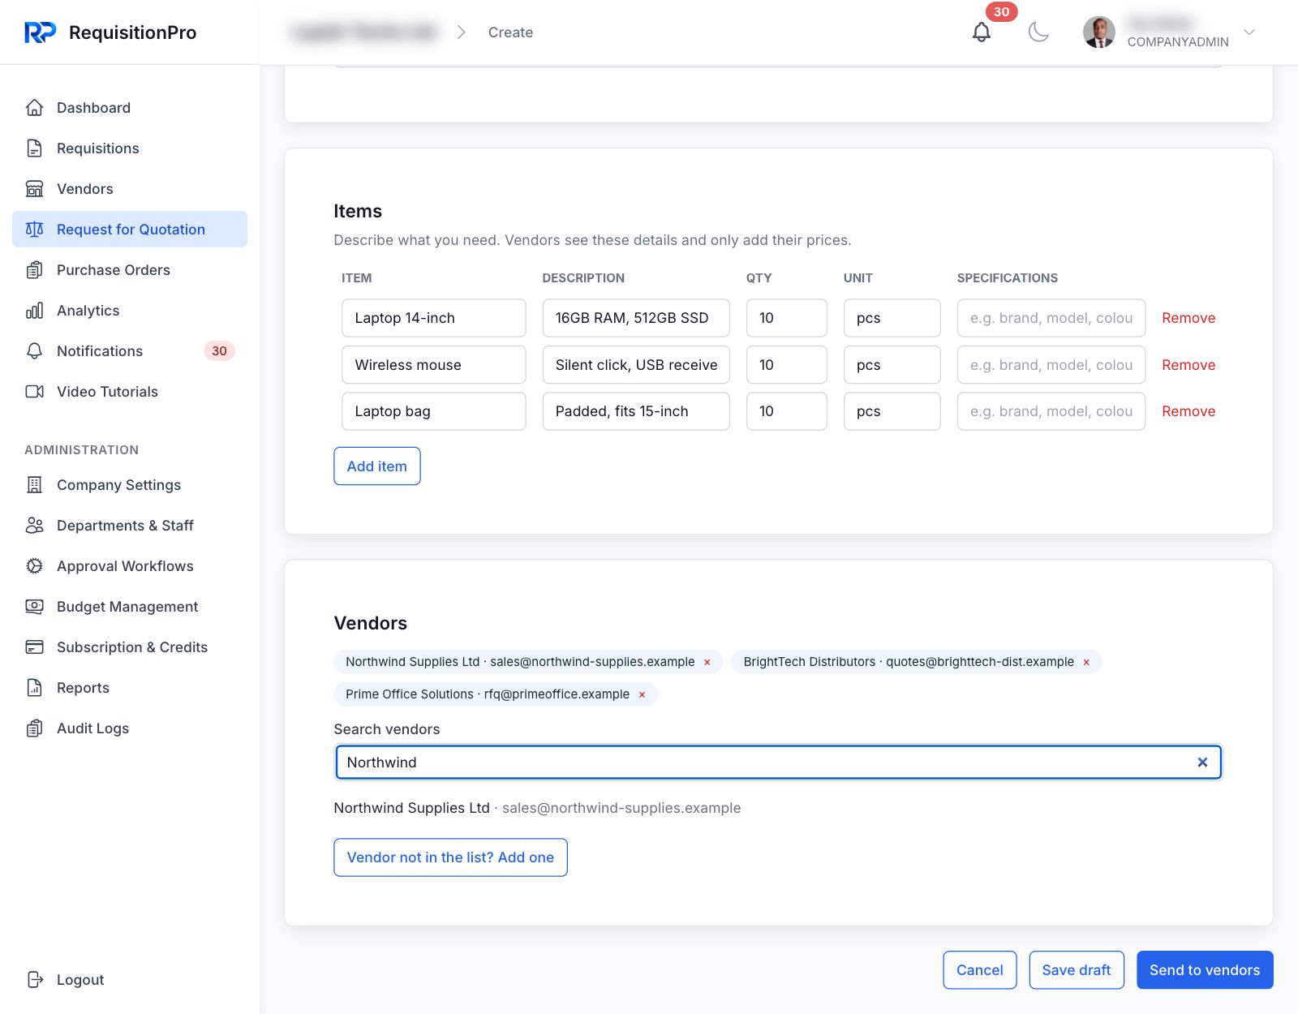This screenshot has height=1014, width=1298.
Task: Clear the Northwind vendor search field
Action: coord(1202,763)
